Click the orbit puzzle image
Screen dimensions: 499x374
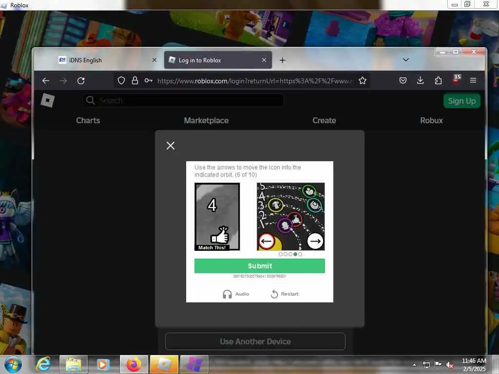coord(291,217)
